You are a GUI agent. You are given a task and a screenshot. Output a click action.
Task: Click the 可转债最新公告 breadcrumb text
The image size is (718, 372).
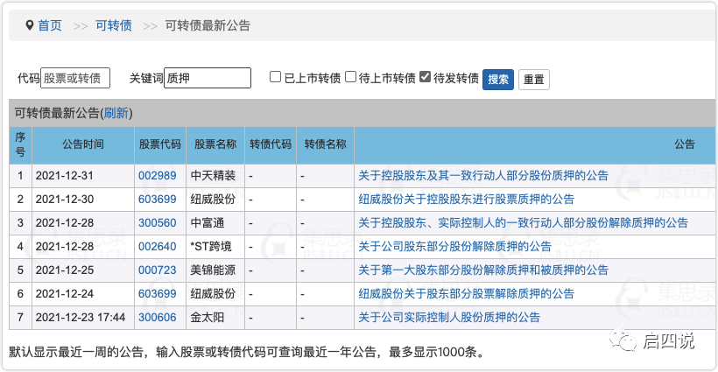[x=208, y=25]
